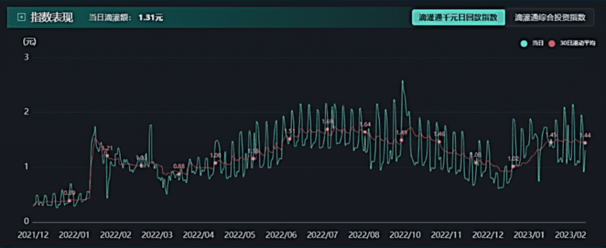The height and width of the screenshot is (248, 606).
Task: Toggle the red 30日滚动平均 legend dot
Action: [x=552, y=43]
